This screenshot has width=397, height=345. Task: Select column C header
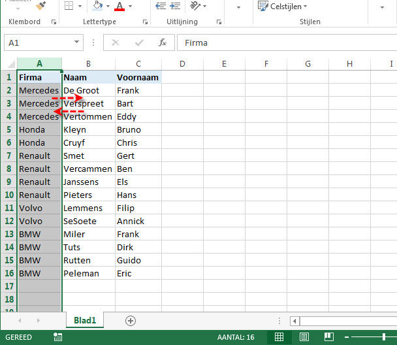pyautogui.click(x=138, y=63)
